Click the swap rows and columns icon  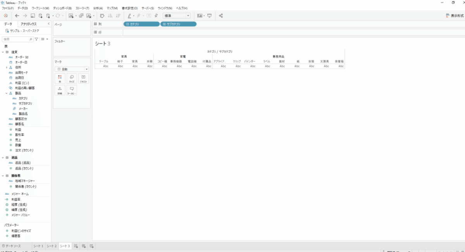[x=102, y=16]
